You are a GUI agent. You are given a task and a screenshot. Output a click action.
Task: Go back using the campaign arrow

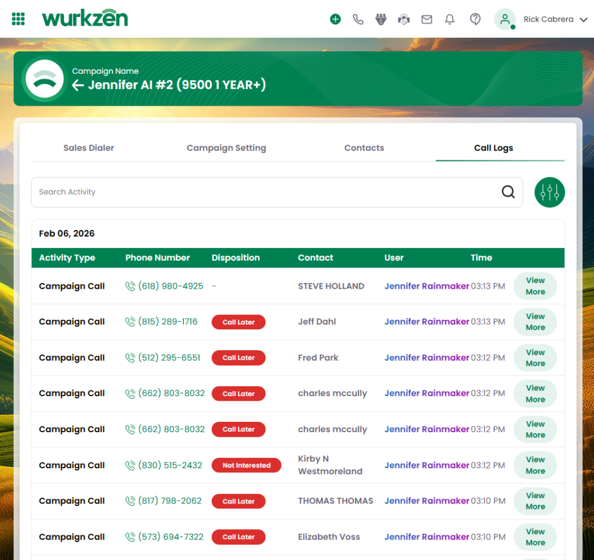tap(78, 85)
